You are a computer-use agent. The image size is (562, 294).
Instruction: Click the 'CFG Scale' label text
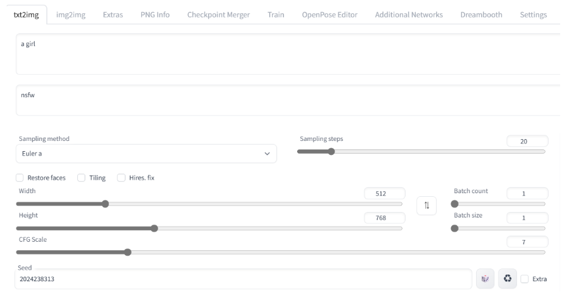tap(33, 240)
